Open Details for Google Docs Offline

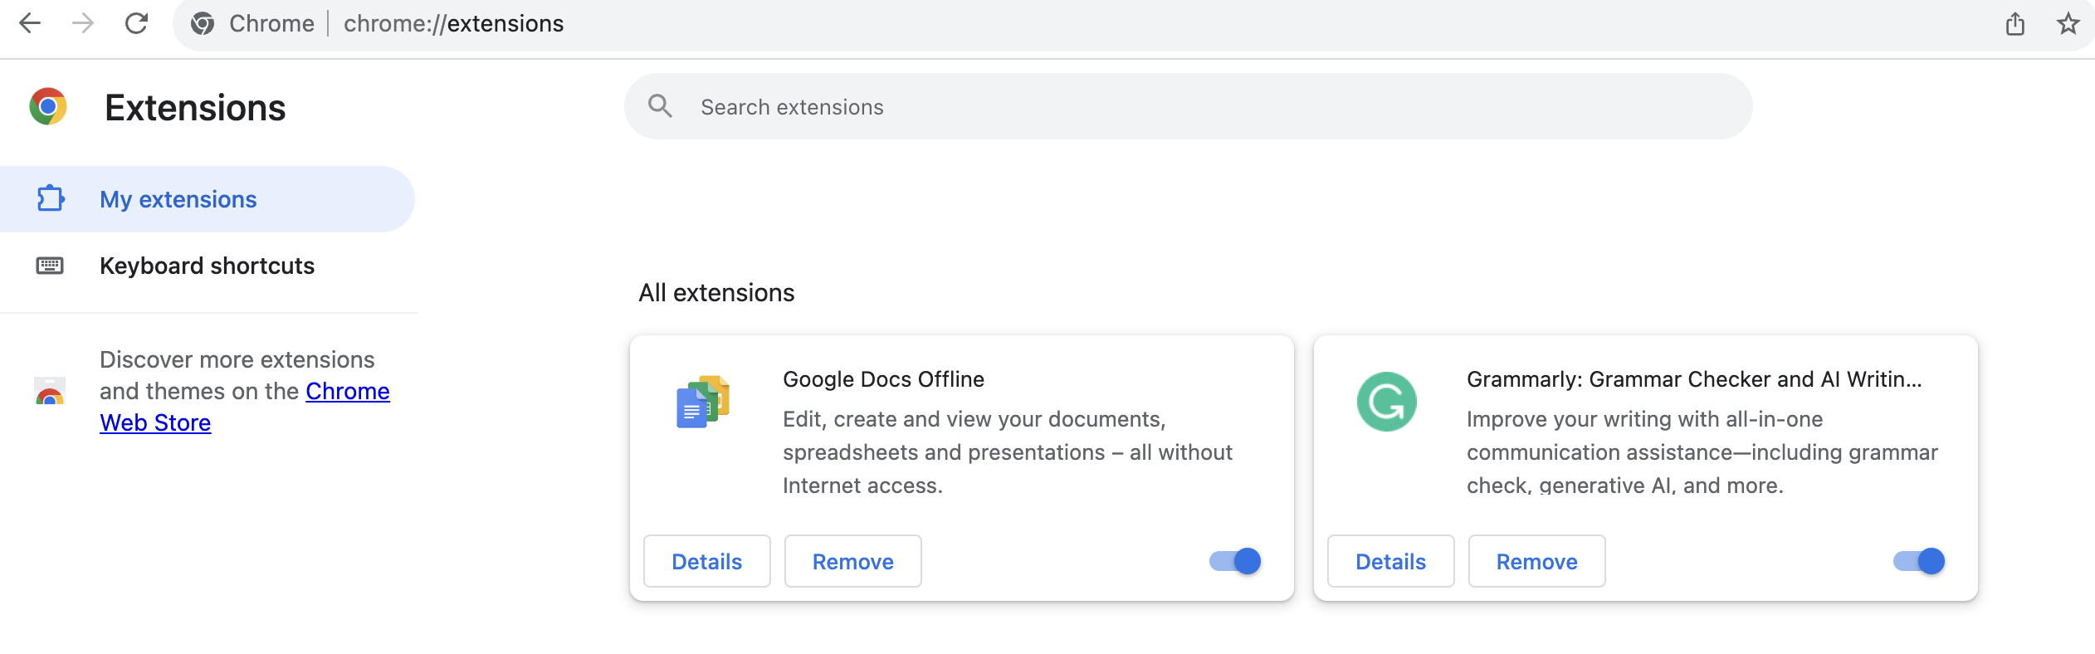707,562
